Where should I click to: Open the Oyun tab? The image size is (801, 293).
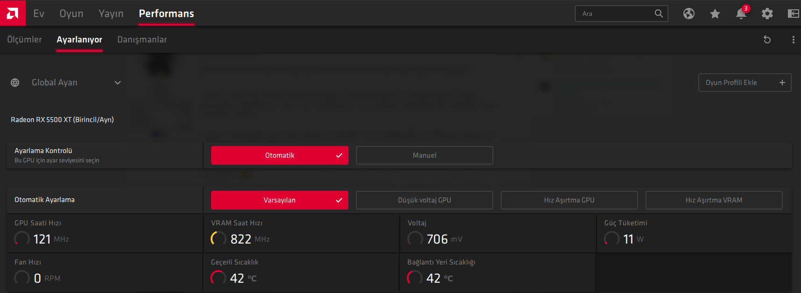click(x=71, y=14)
